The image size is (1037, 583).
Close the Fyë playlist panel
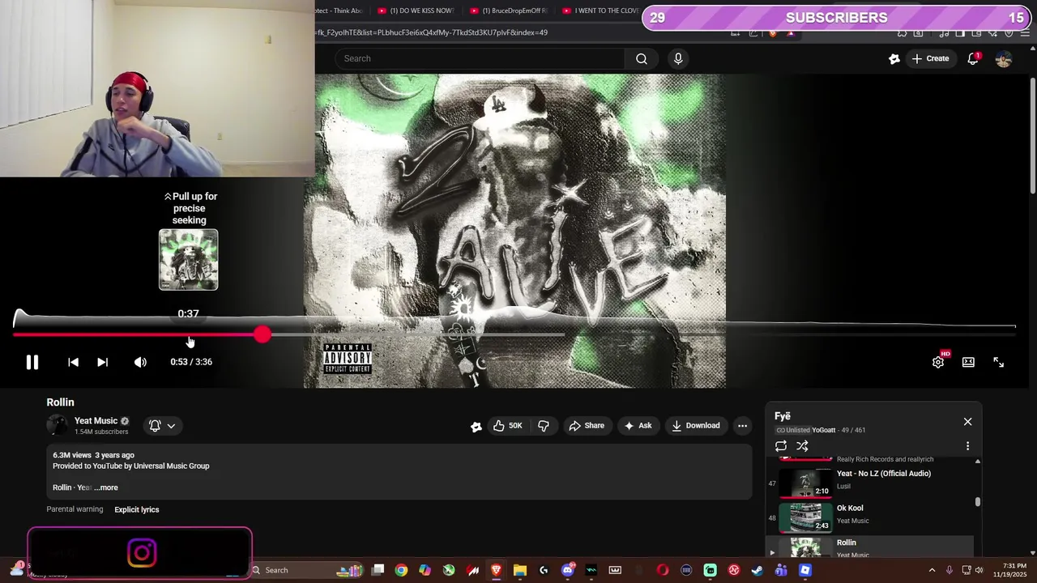967,422
